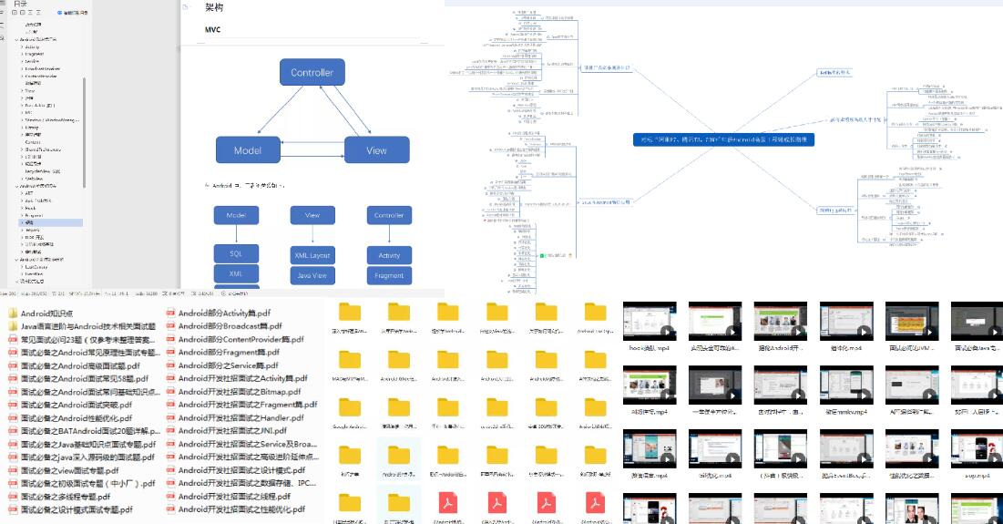Expand the ART entry arrow in outline
This screenshot has width=1003, height=524.
(x=22, y=193)
